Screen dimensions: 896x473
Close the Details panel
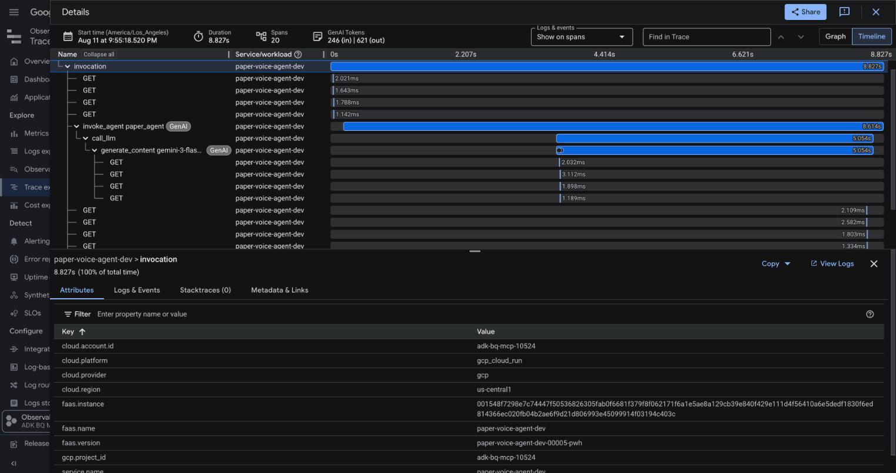click(875, 12)
